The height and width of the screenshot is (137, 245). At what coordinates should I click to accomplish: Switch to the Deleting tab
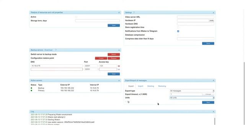click(x=150, y=86)
